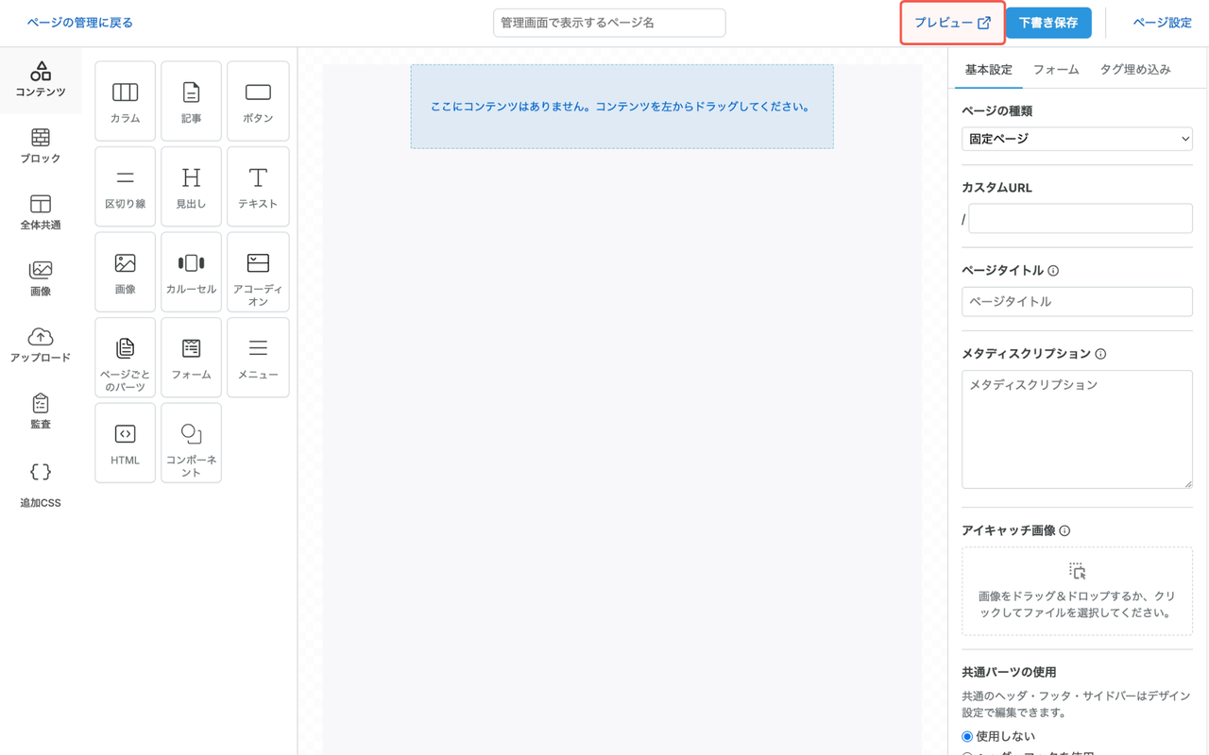Screen dimensions: 1209x755
Task: Select the カラム content element
Action: (x=125, y=100)
